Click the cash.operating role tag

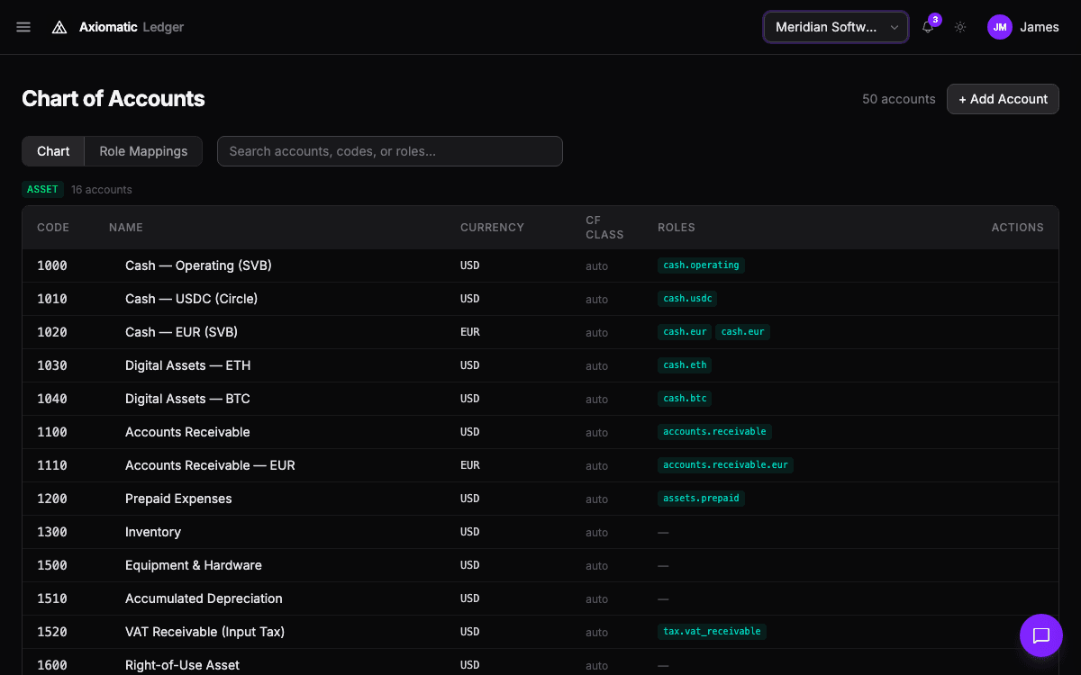(x=701, y=265)
